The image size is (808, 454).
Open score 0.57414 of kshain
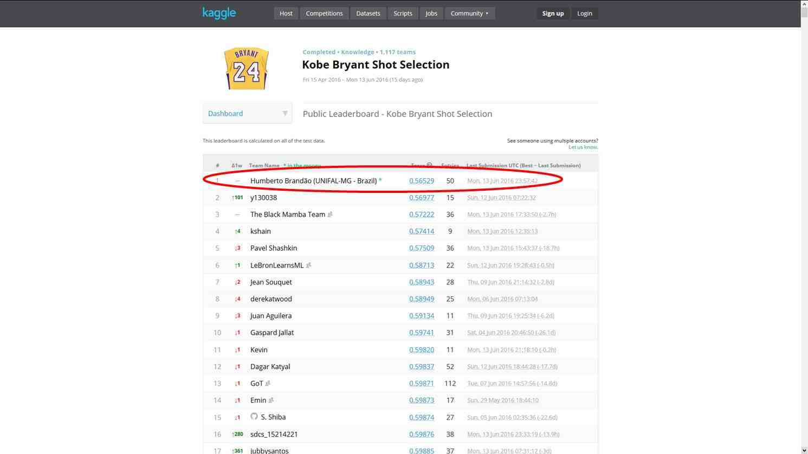point(422,231)
